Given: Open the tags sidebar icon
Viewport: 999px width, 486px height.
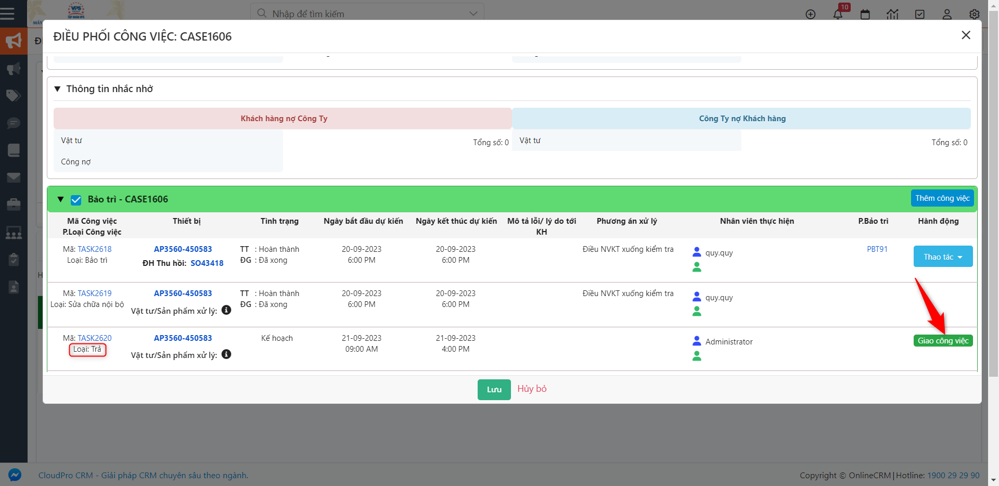Looking at the screenshot, I should point(14,95).
